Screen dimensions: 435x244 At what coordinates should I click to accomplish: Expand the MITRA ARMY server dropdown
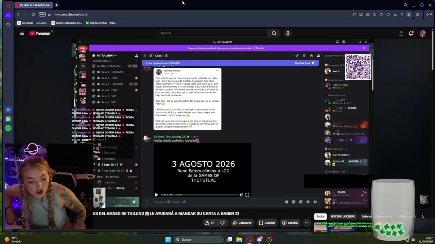(107, 56)
